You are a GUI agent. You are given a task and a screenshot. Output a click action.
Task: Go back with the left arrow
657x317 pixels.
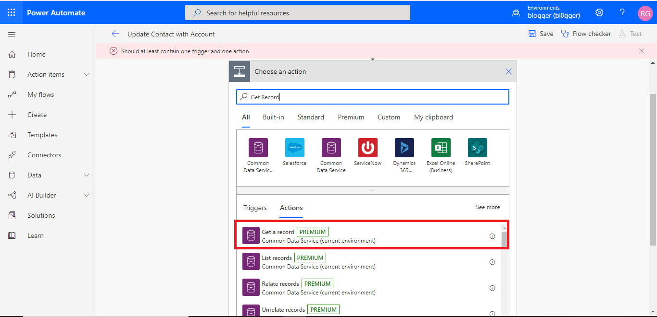point(115,34)
